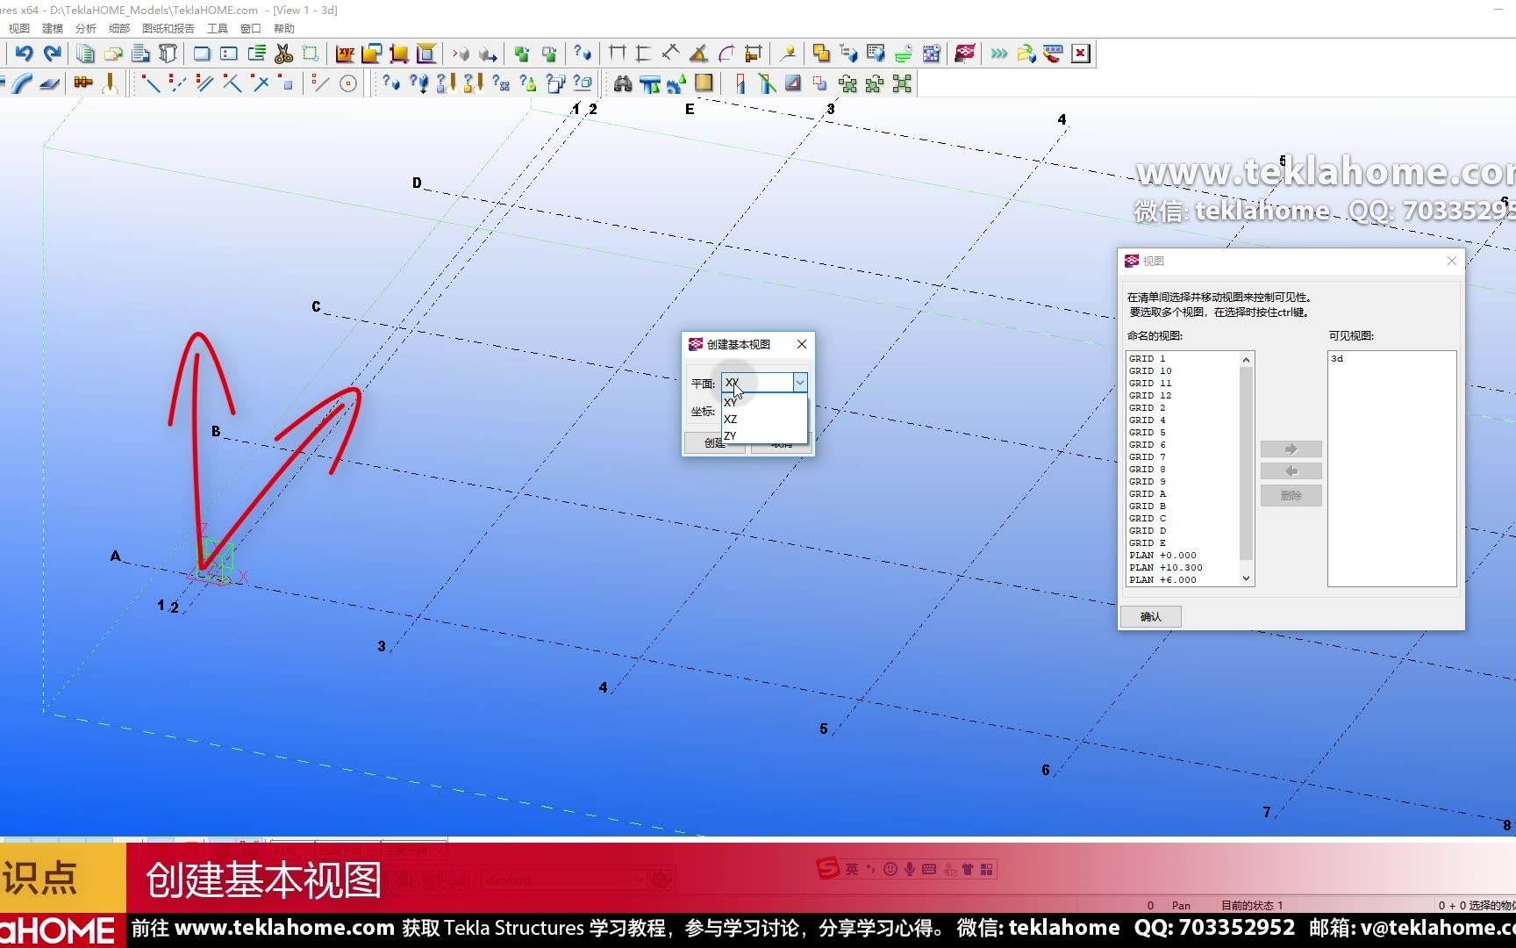Click 确认 button in 视图 dialog
Image resolution: width=1516 pixels, height=948 pixels.
1151,617
